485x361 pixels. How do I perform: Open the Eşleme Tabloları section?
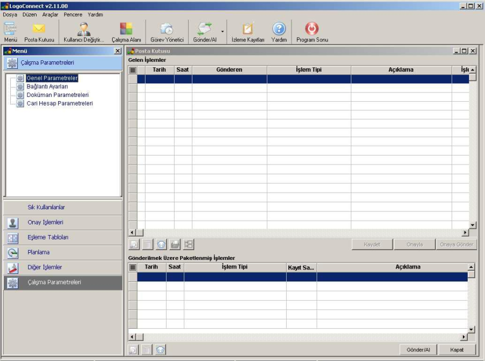click(63, 237)
